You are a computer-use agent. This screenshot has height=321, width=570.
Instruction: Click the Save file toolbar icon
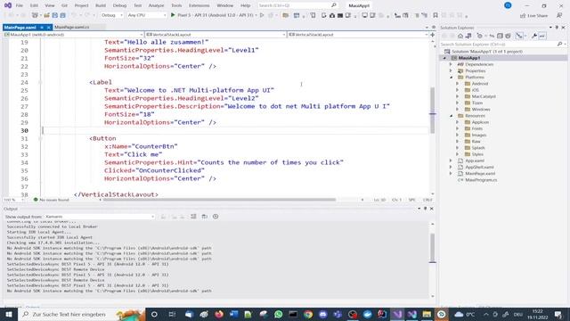55,15
